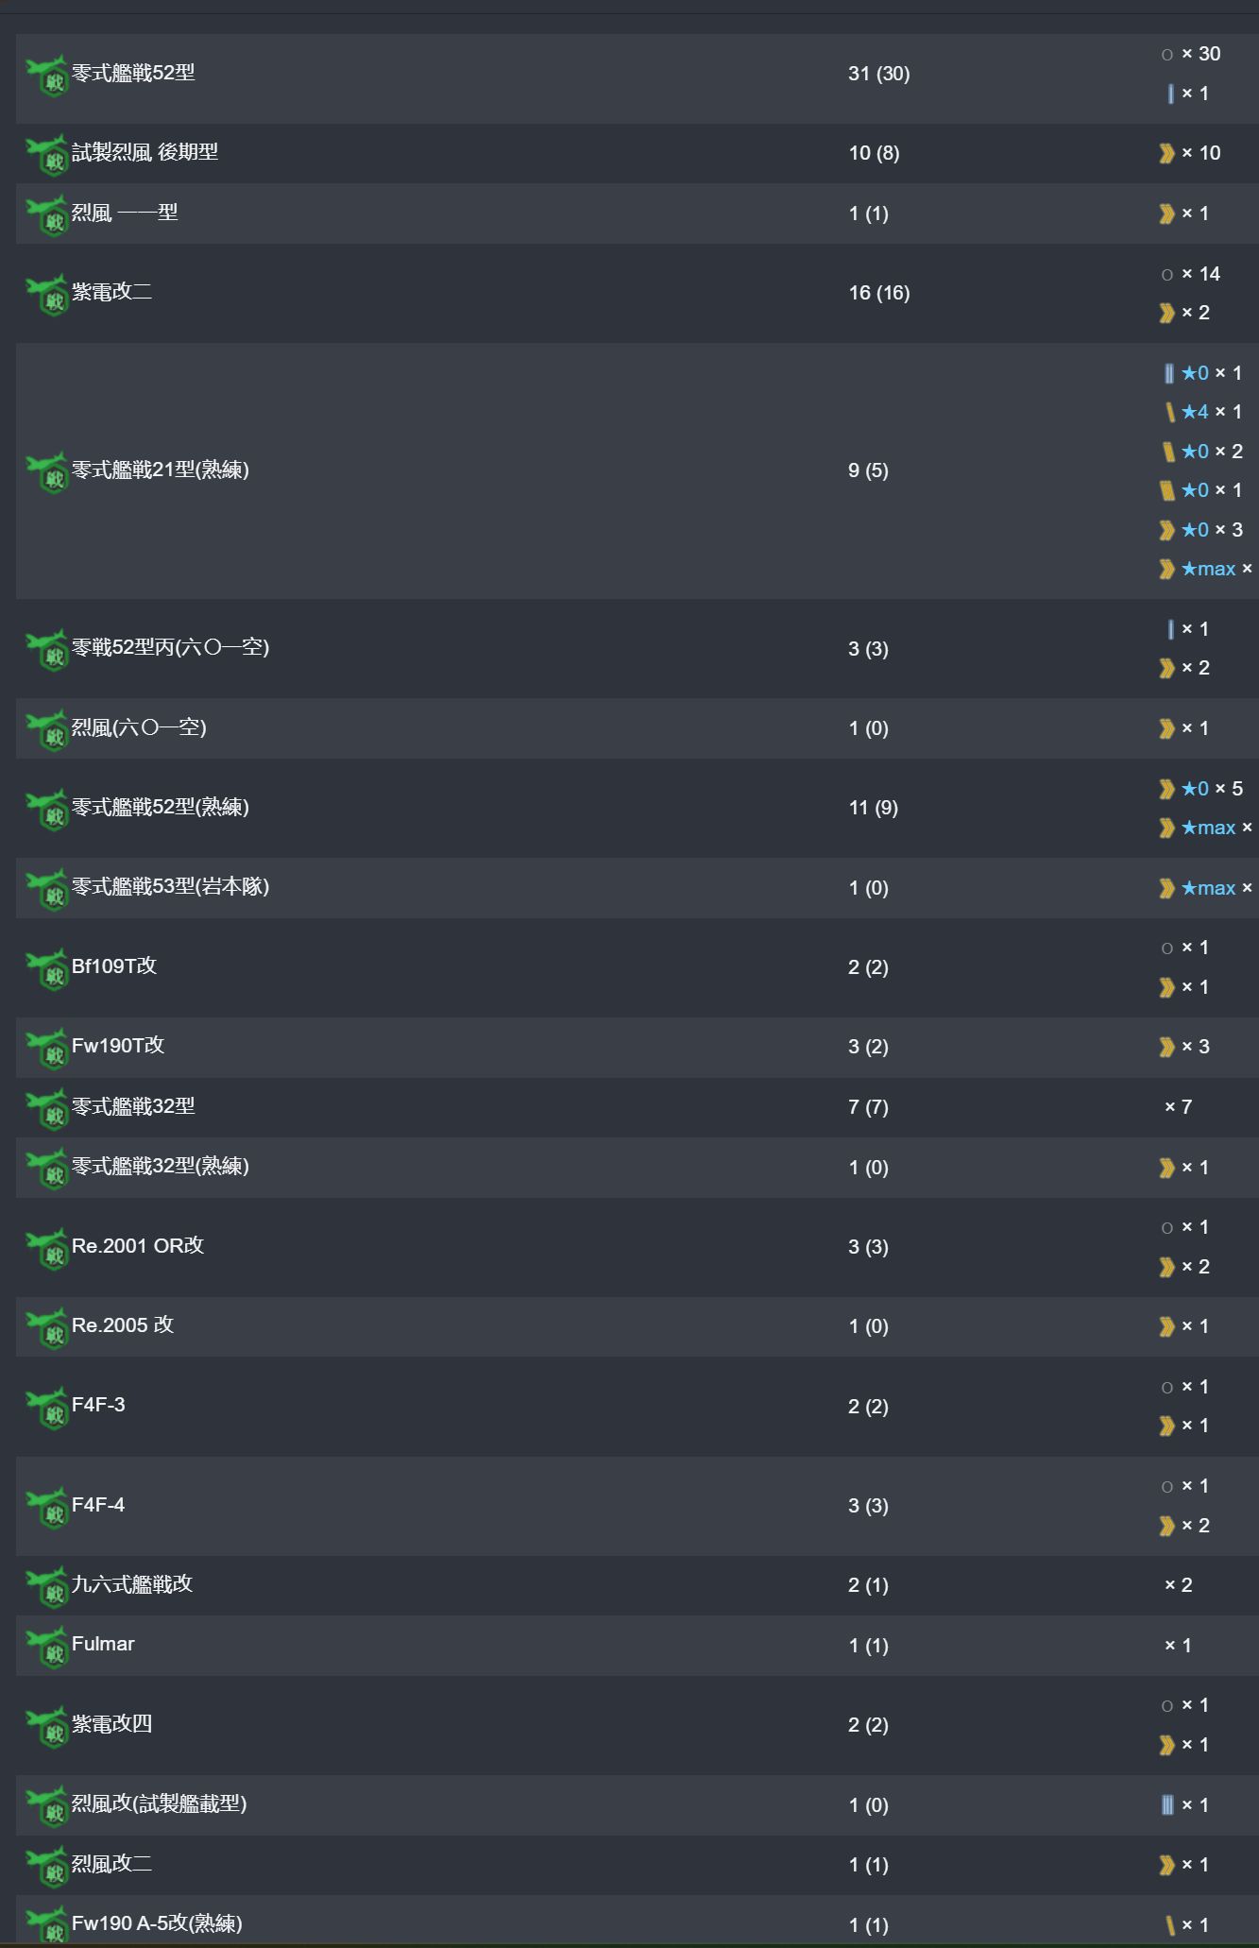
Task: Select the 零戦52型丙(六〇一空) entry
Action: click(x=171, y=647)
